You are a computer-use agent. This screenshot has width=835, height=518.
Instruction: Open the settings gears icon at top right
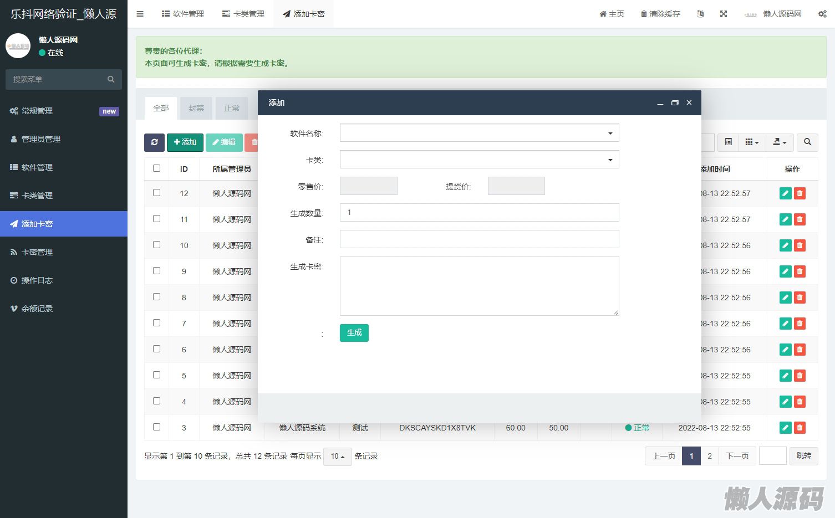pyautogui.click(x=822, y=14)
